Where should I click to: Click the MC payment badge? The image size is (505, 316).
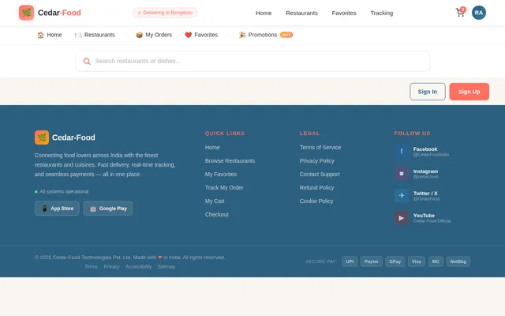436,261
